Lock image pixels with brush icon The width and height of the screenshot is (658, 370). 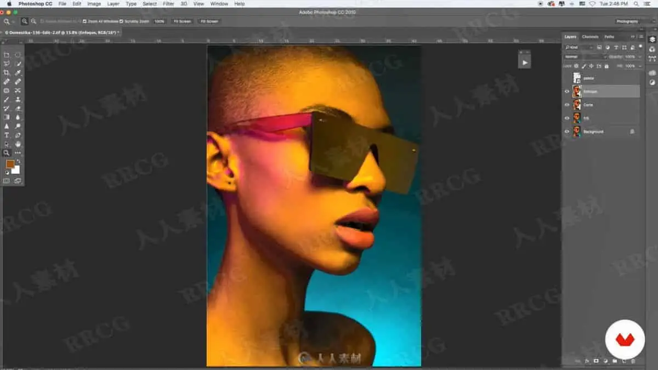pyautogui.click(x=584, y=66)
